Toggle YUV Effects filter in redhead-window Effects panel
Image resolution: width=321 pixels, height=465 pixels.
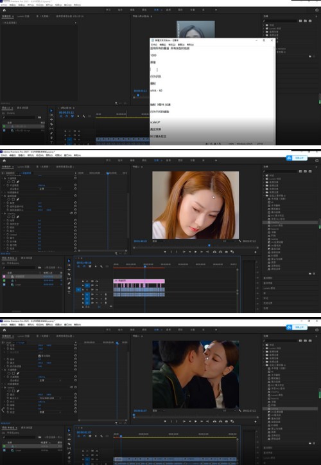[x=310, y=172]
